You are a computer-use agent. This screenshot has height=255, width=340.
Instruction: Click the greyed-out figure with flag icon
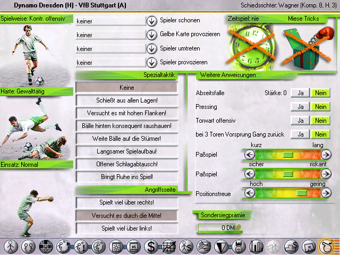(x=274, y=246)
